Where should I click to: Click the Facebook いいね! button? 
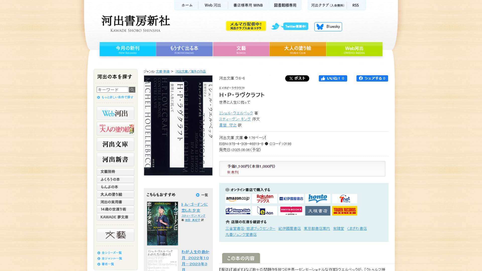[333, 78]
